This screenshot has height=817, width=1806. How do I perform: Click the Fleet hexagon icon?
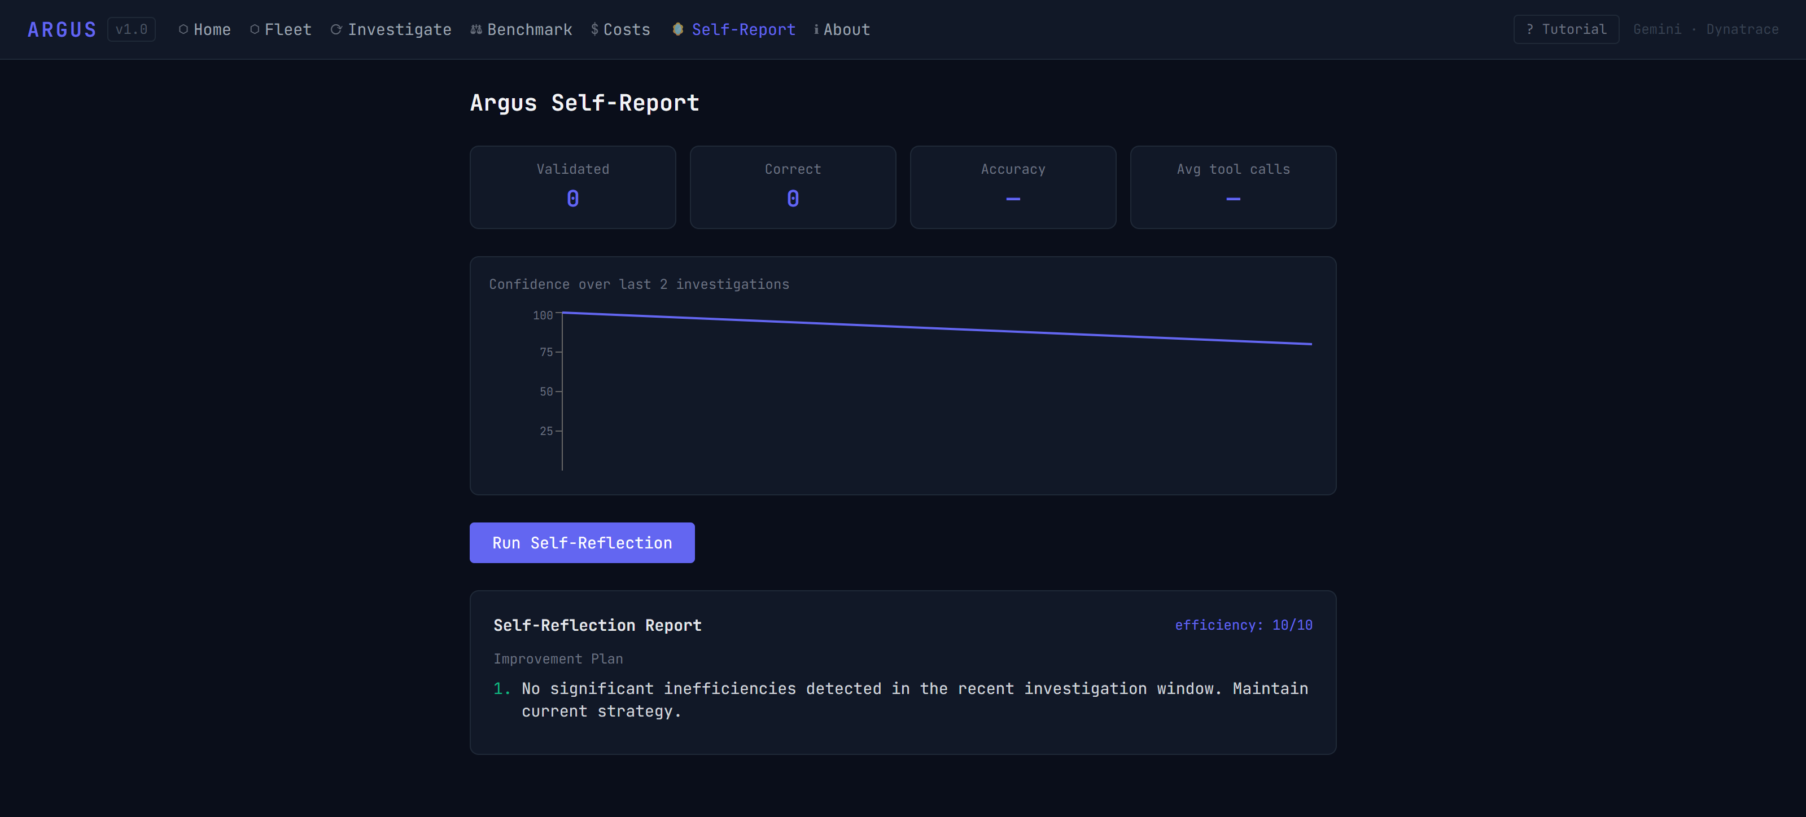255,29
